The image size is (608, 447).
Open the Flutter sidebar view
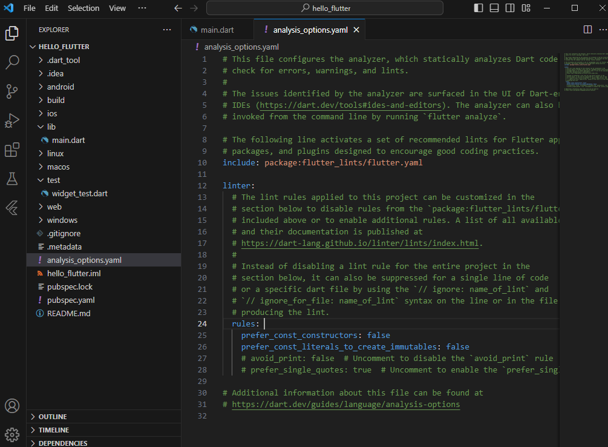(x=12, y=208)
